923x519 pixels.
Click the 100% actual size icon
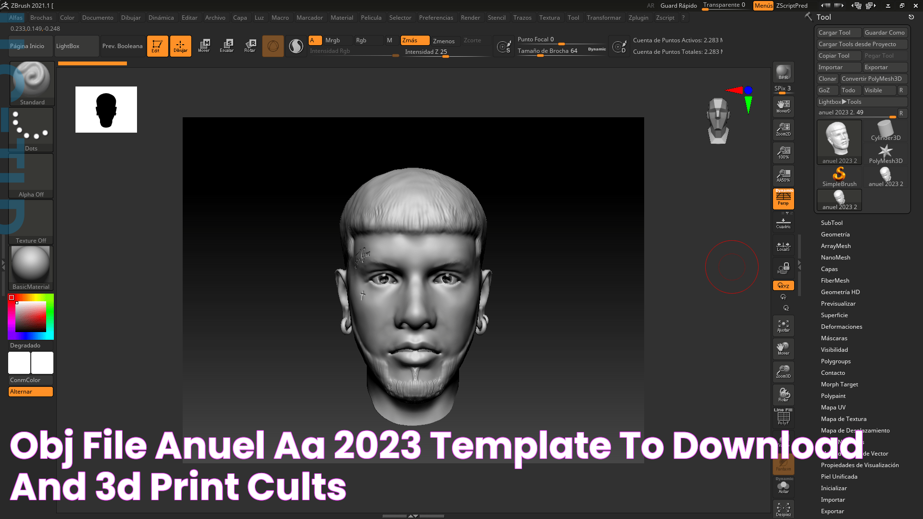784,152
